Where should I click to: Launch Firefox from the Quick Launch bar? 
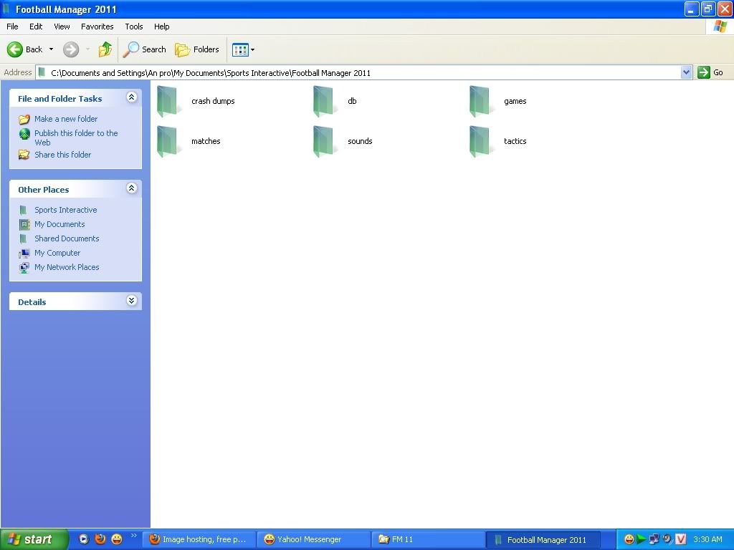[x=100, y=539]
